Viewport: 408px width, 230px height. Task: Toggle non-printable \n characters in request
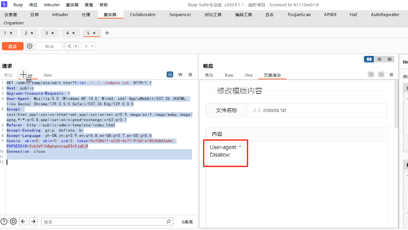180,75
